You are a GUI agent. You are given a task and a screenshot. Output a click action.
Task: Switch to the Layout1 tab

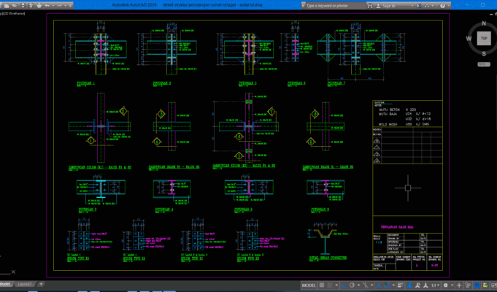(25, 284)
